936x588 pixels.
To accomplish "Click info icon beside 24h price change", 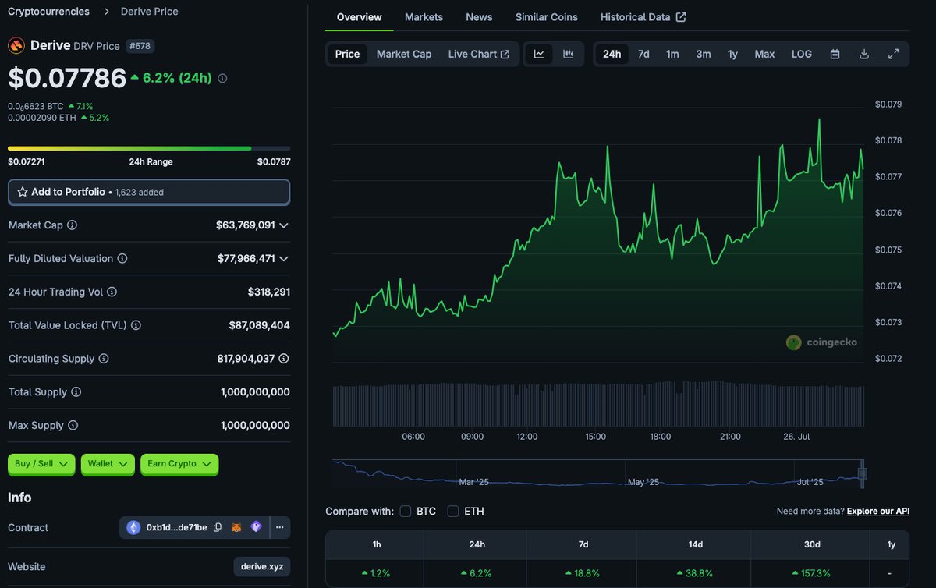I will click(x=222, y=78).
